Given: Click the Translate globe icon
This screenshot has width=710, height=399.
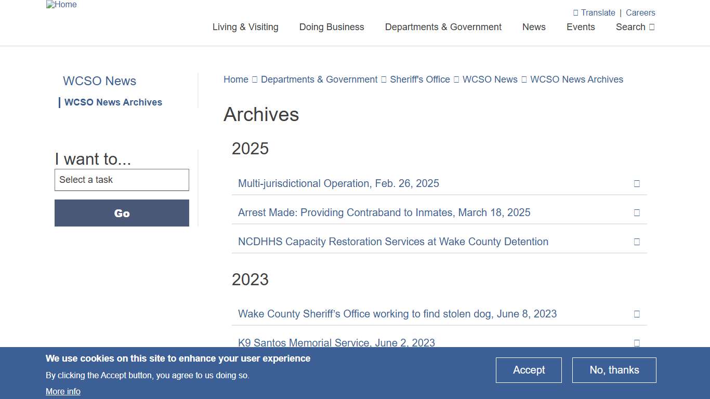Looking at the screenshot, I should coord(575,12).
